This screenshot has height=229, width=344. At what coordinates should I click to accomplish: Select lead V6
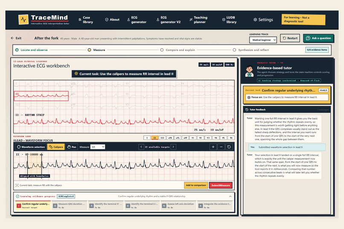click(x=231, y=138)
